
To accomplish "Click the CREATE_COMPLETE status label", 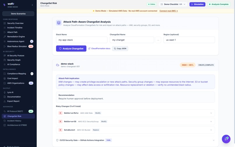I will click(206, 65).
